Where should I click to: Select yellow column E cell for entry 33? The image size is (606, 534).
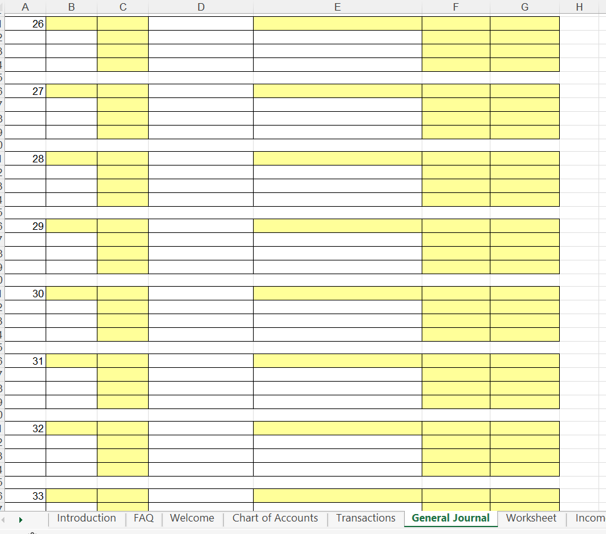click(337, 496)
